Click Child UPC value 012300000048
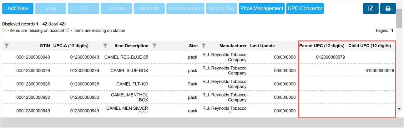 [x=380, y=70]
